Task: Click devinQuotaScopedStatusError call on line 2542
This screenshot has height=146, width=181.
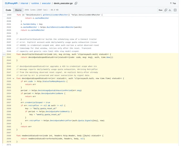Action: tap(43, 57)
